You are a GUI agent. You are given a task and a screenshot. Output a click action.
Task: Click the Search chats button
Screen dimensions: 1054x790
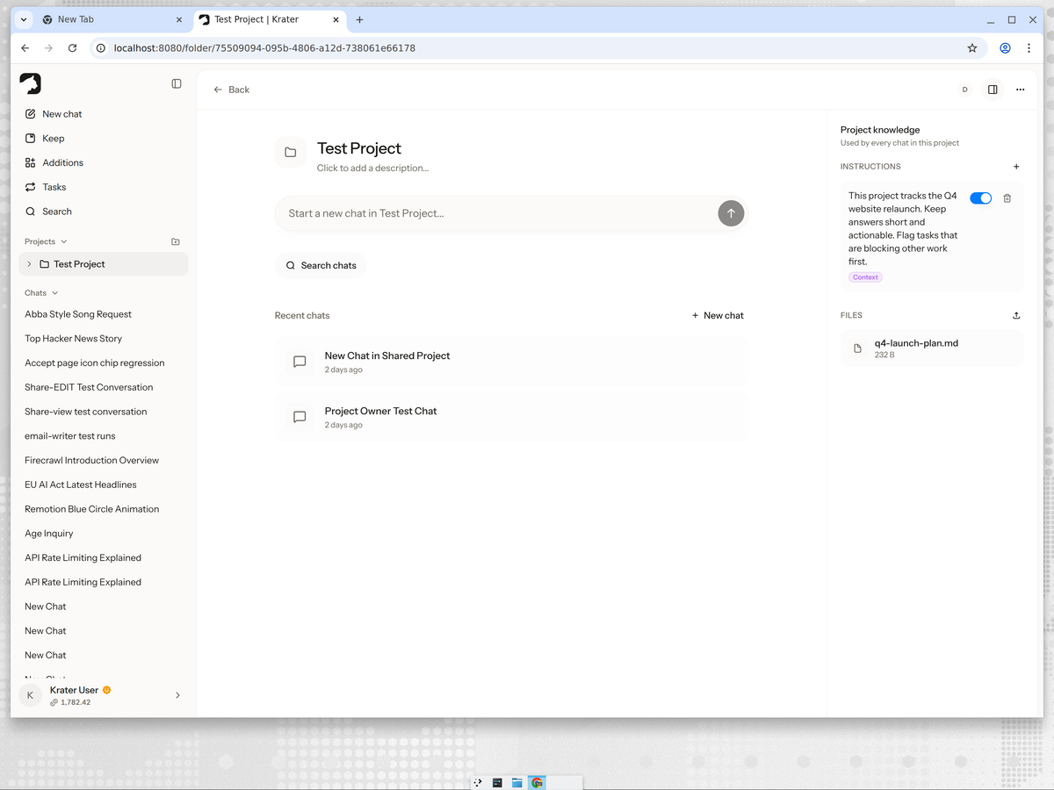(321, 265)
